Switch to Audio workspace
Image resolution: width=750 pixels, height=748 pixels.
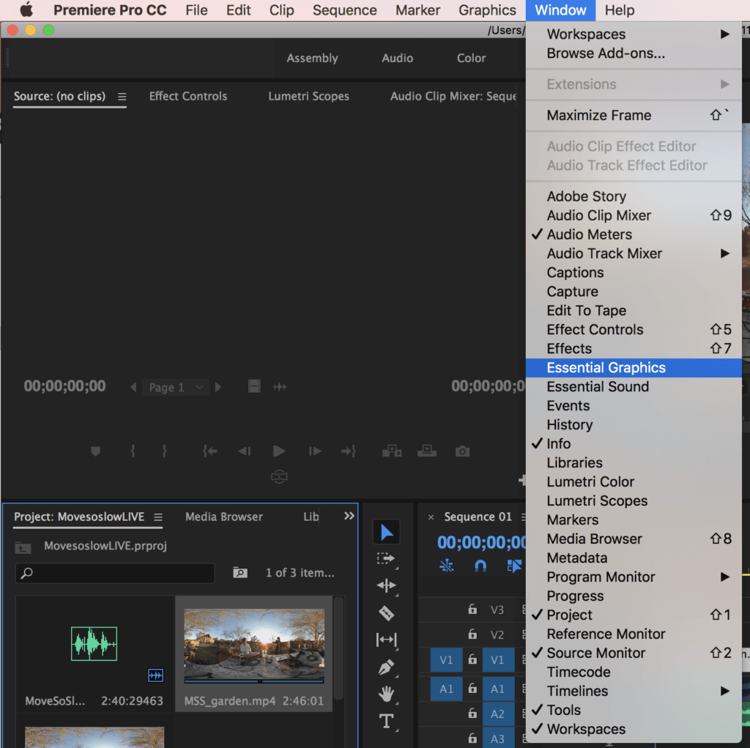[x=397, y=58]
